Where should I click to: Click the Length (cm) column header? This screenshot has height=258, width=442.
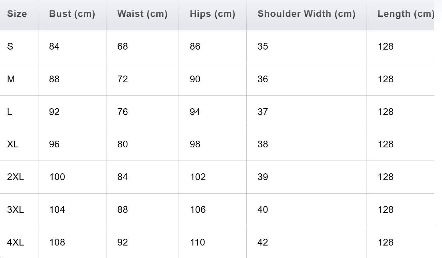(x=406, y=14)
